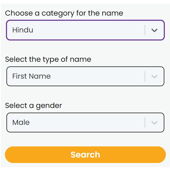Click the "Select a gender" label
Screen dimensions: 170x170
33,105
